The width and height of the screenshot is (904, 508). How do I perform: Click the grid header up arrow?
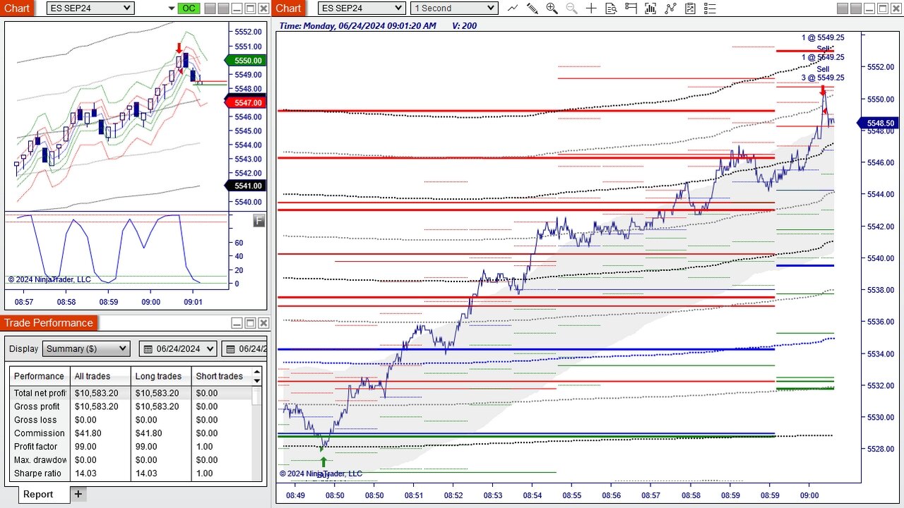pyautogui.click(x=257, y=372)
